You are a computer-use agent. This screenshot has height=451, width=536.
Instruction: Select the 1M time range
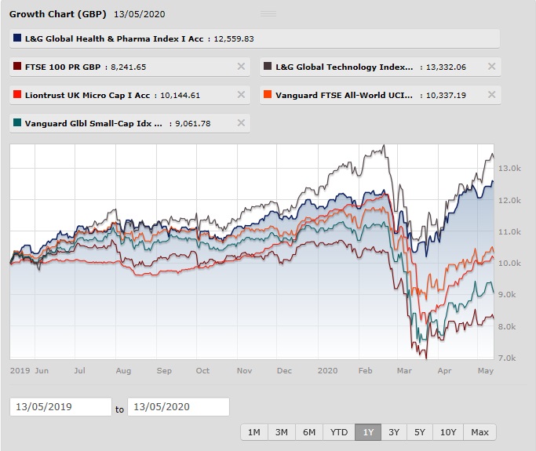click(x=254, y=432)
